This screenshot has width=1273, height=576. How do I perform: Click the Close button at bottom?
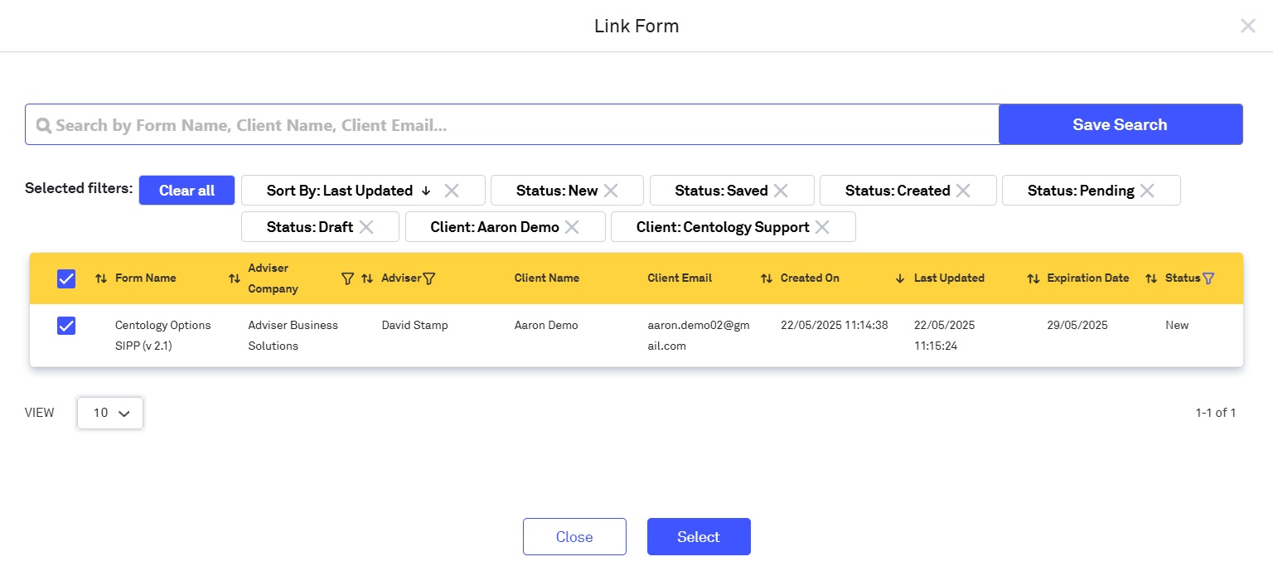coord(574,537)
